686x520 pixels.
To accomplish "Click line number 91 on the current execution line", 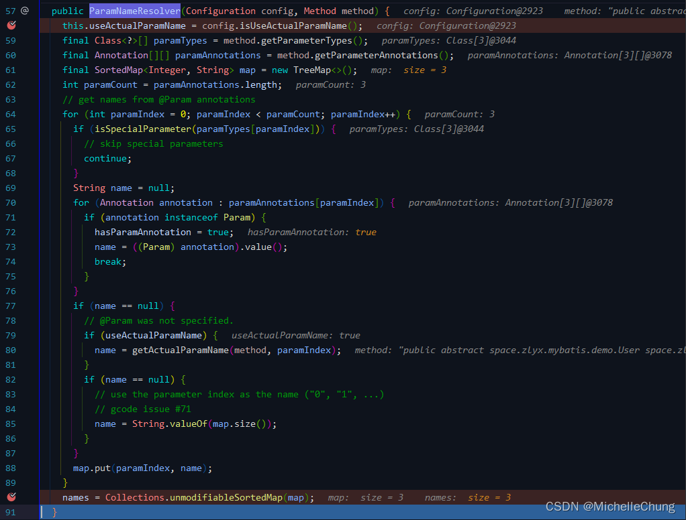I will tap(11, 512).
